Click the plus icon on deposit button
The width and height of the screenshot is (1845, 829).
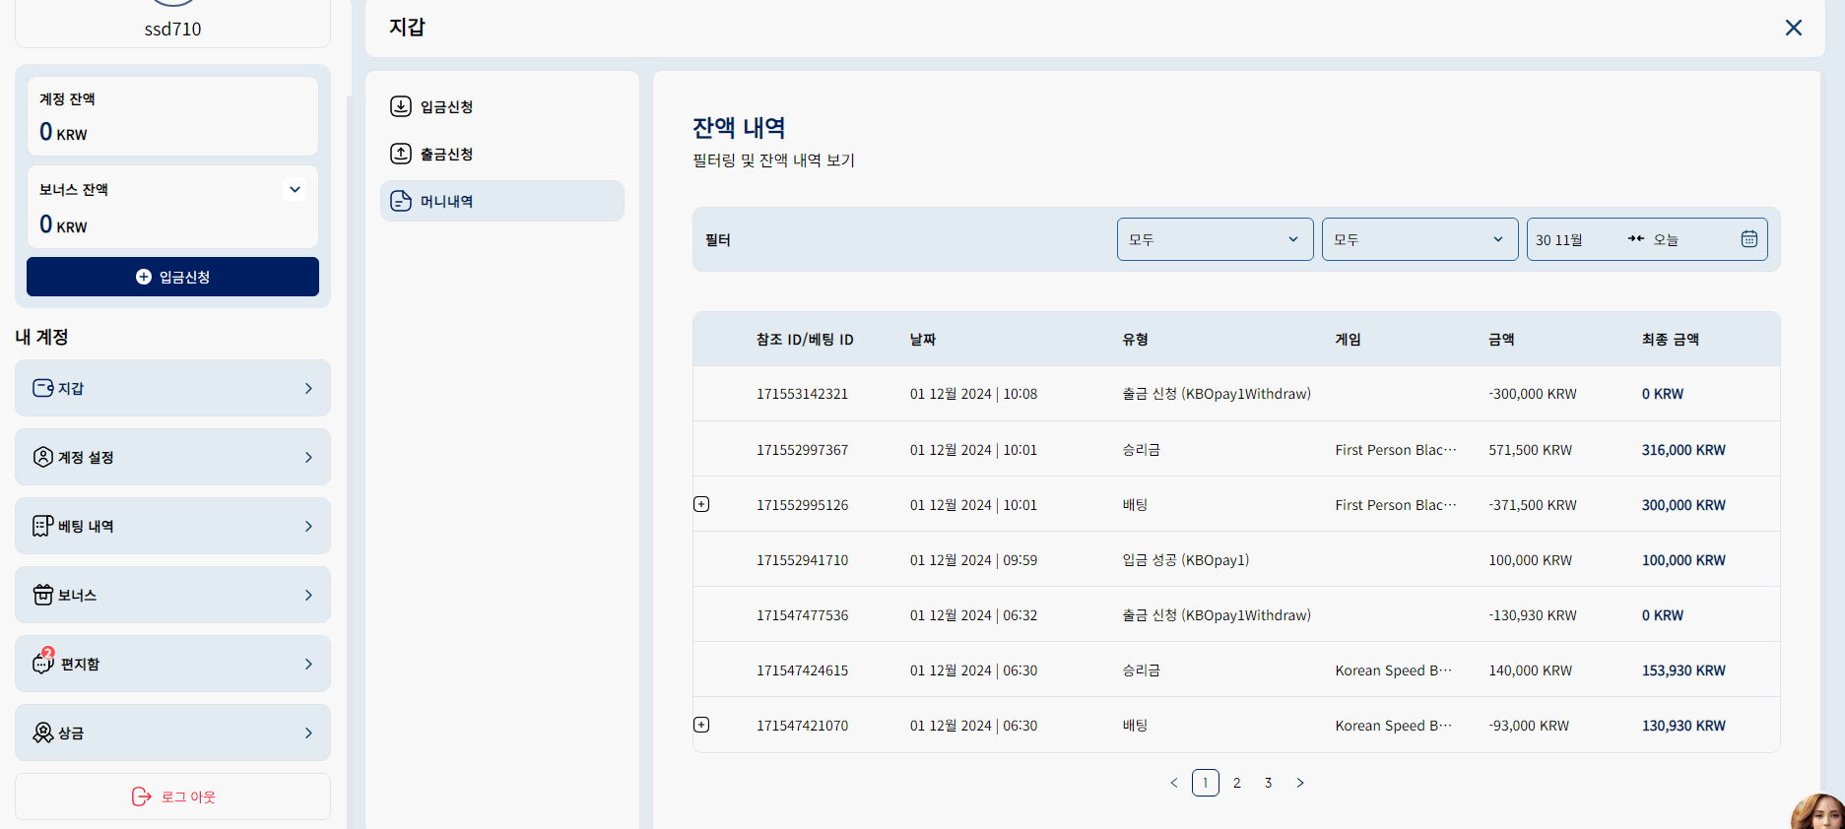click(x=144, y=277)
